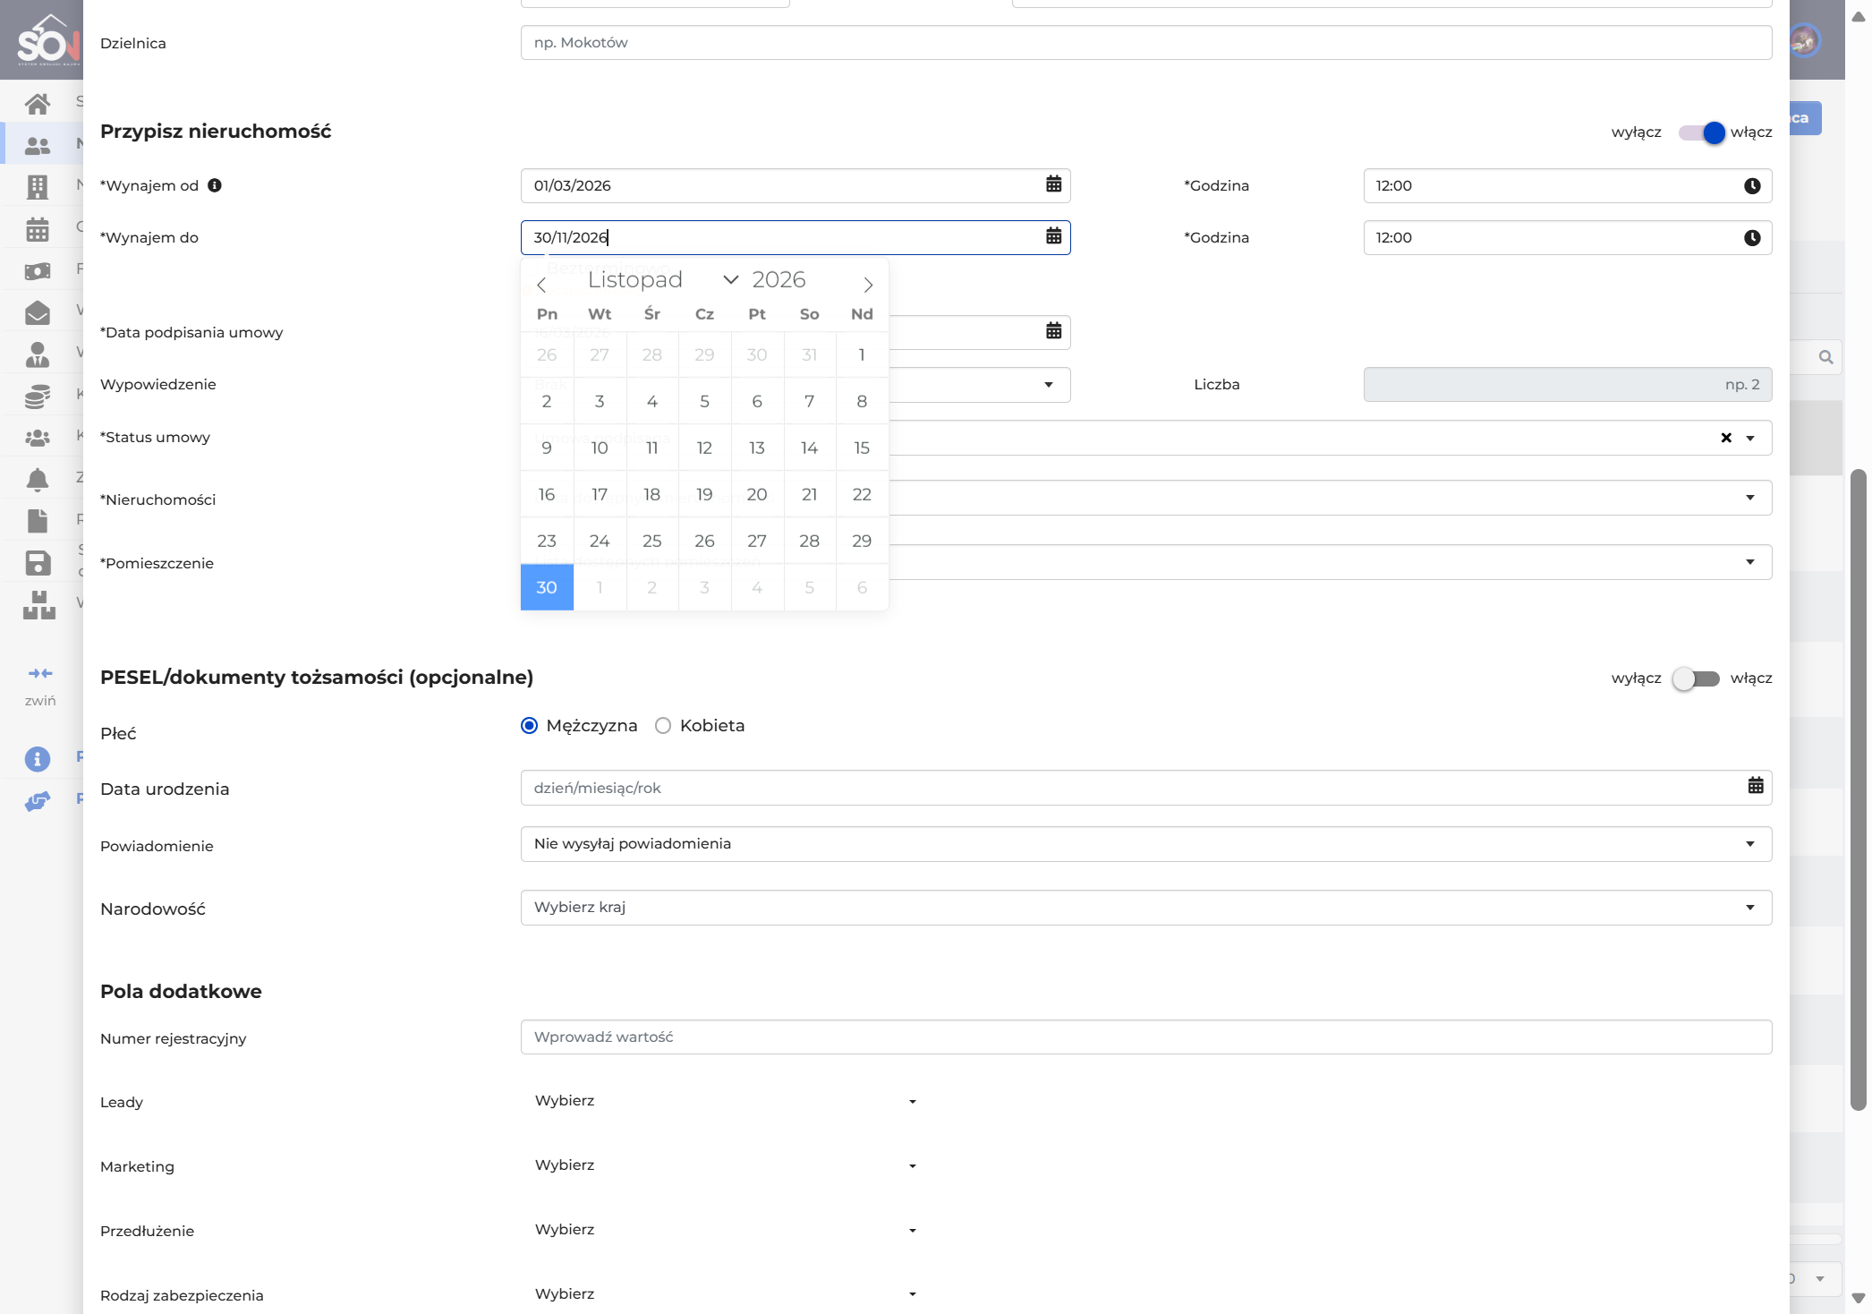Open the Rodzaj zabezpieczenia Wybierz dropdown
1872x1314 pixels.
point(726,1294)
